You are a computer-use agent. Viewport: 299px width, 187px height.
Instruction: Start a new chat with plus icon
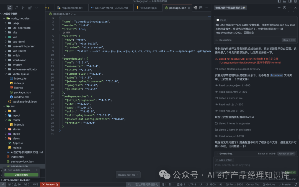point(279,8)
